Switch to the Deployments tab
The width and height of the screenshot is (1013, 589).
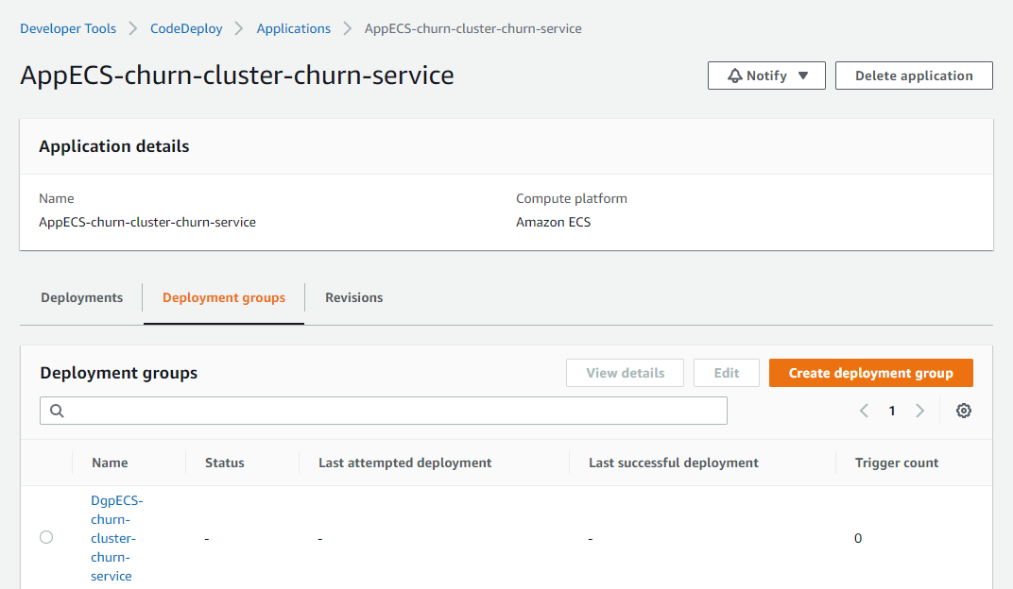82,297
